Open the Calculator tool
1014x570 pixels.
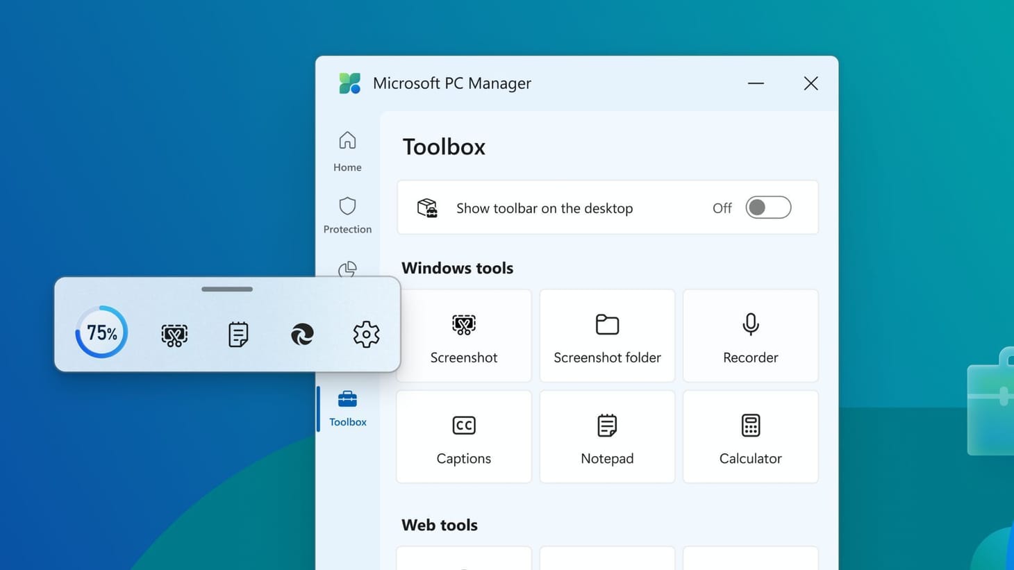pos(750,436)
